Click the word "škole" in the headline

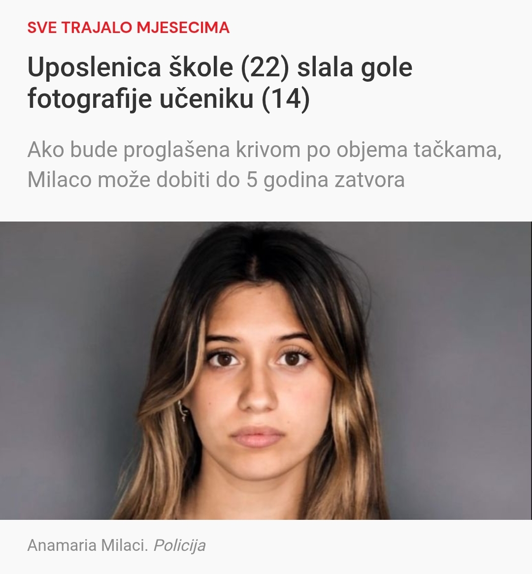tap(201, 68)
